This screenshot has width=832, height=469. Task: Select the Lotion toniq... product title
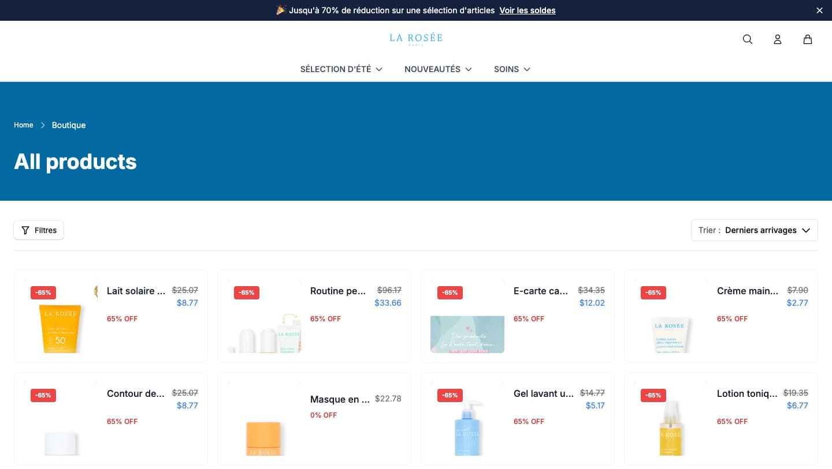(x=747, y=393)
